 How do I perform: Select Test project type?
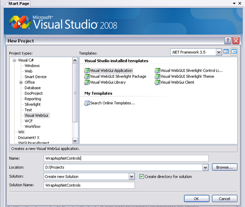(28, 110)
